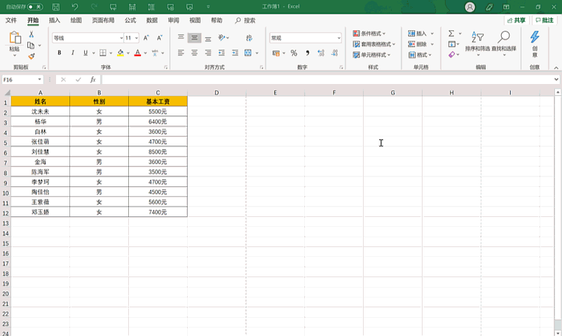
Task: Open font color dropdown arrow
Action: click(145, 53)
